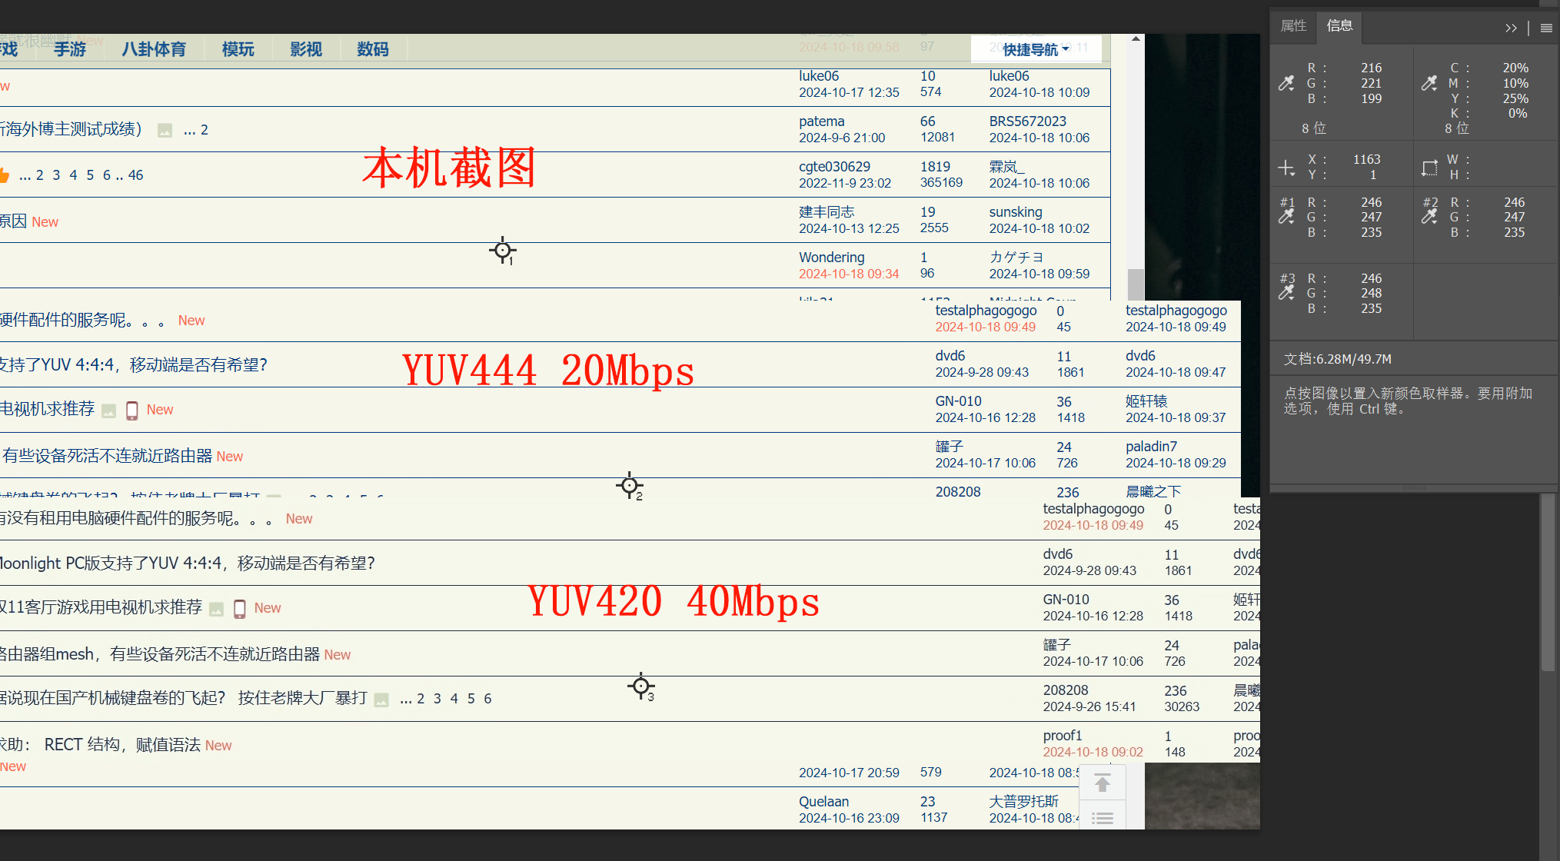Click the RGB readout eyedropper icon
1560x861 pixels.
coord(1286,83)
